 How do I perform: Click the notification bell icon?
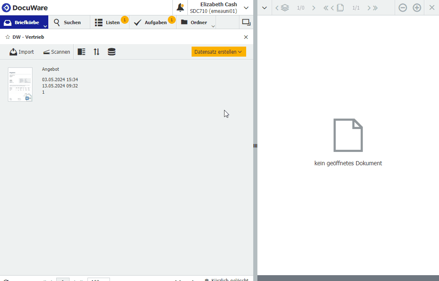coord(180,7)
